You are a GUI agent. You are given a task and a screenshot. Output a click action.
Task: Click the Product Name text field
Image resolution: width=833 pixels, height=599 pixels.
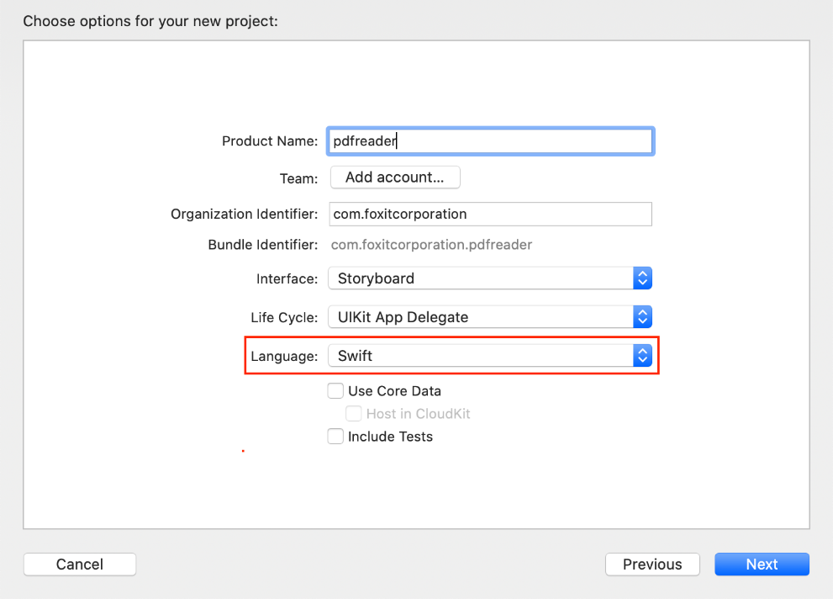pyautogui.click(x=490, y=141)
